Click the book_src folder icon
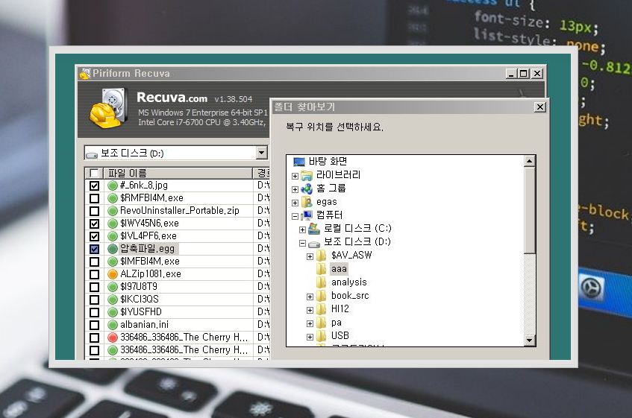The image size is (632, 418). [322, 296]
